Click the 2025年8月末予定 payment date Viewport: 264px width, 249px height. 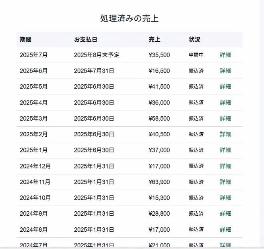(97, 55)
